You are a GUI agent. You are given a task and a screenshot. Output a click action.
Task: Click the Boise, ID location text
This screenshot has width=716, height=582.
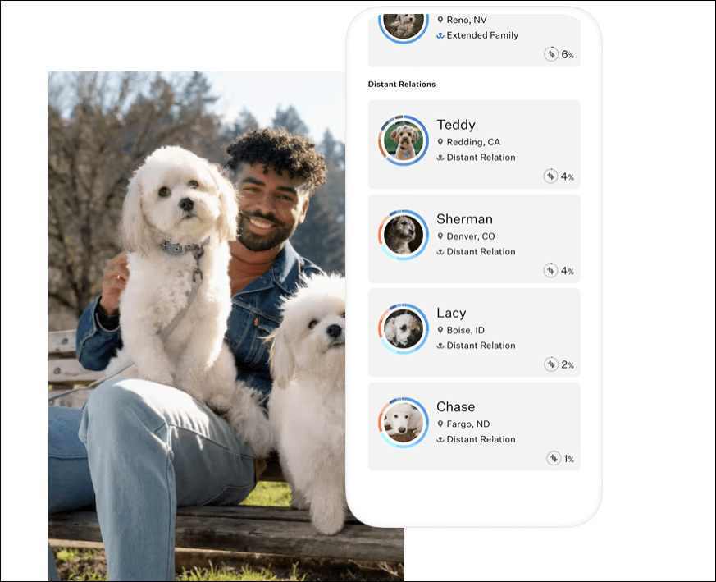pos(465,330)
